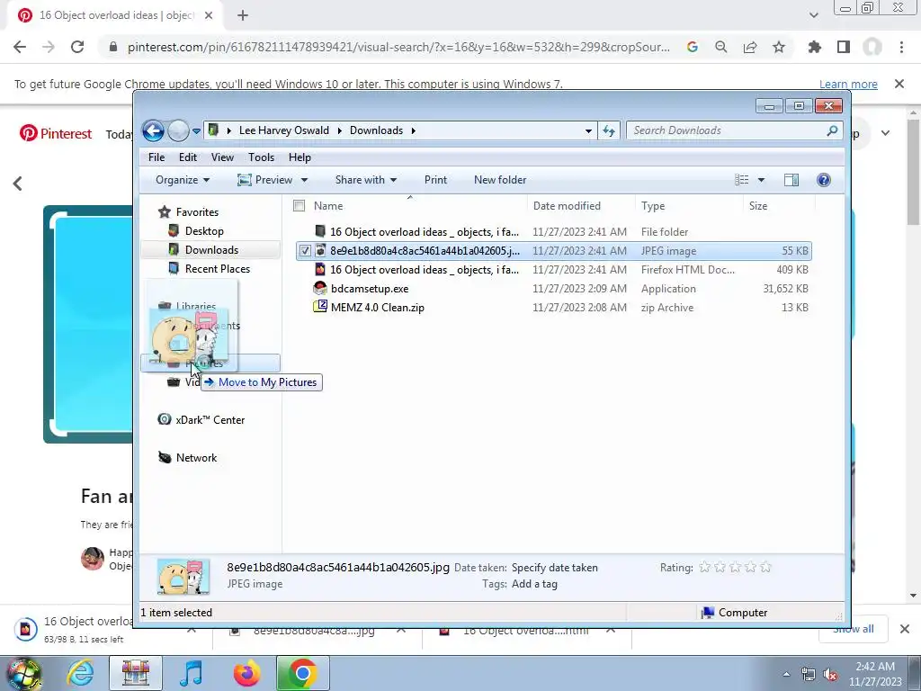Screen dimensions: 921x691
Task: Toggle the select-all checkbox in header
Action: click(299, 206)
